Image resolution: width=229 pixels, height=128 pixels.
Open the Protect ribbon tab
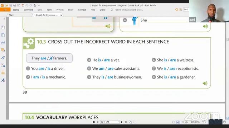pos(60,10)
